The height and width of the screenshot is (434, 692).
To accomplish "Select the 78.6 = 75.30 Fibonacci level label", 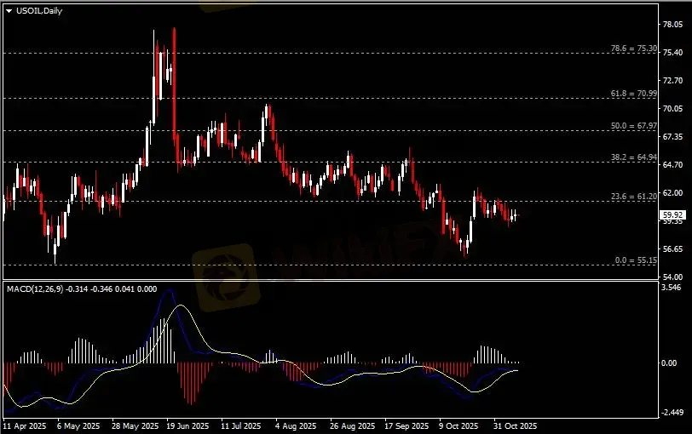I will click(x=634, y=49).
